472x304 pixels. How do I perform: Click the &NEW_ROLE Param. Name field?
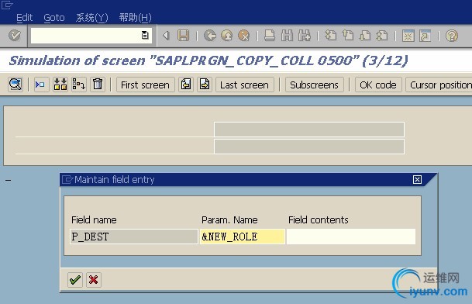click(x=243, y=237)
